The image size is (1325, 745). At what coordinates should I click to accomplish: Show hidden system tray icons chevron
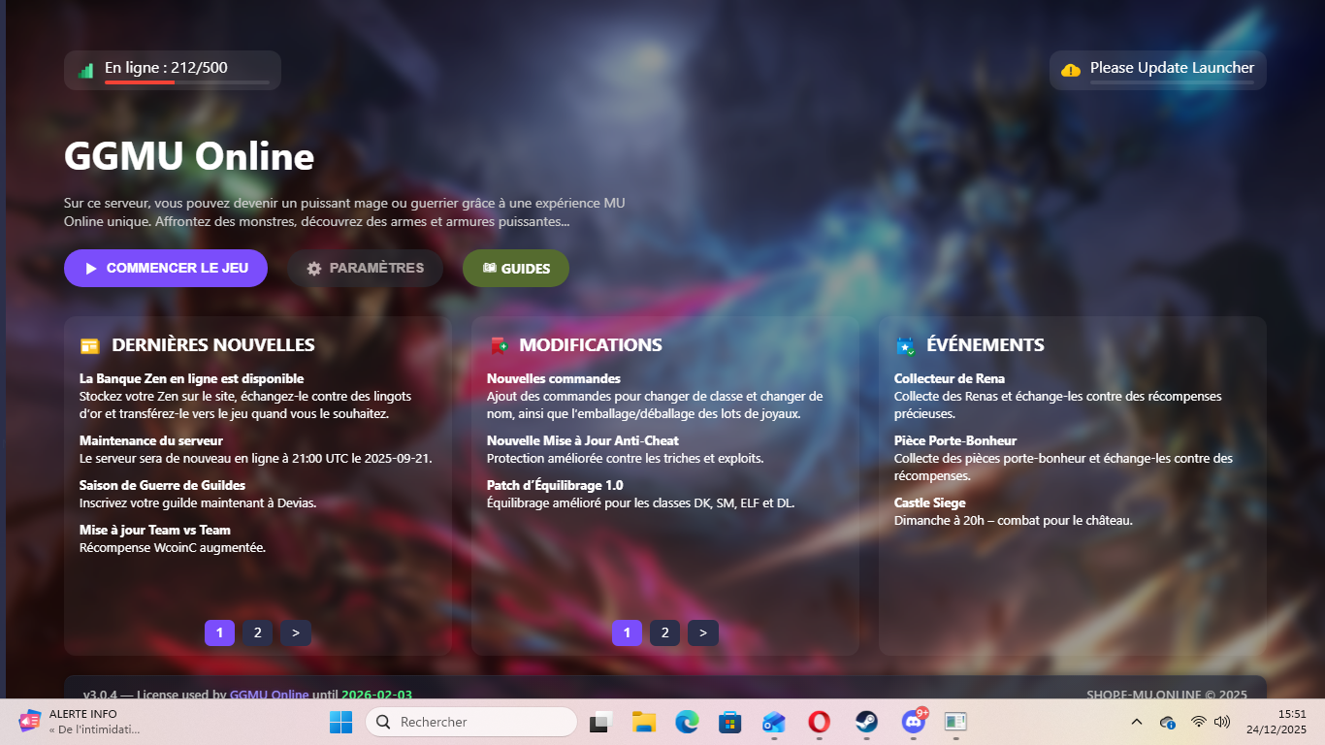click(x=1137, y=722)
